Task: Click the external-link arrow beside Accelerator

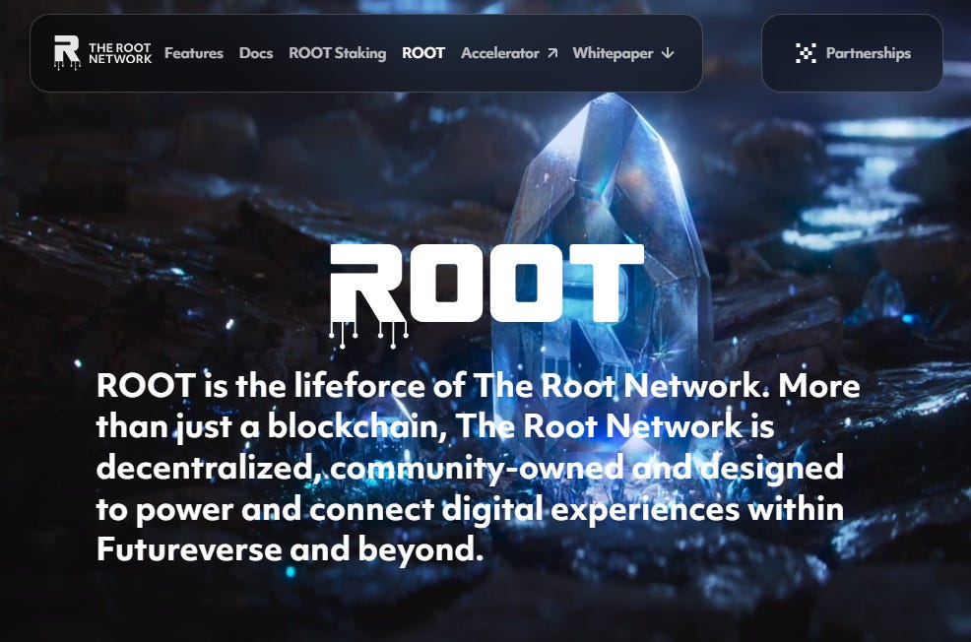Action: 552,53
